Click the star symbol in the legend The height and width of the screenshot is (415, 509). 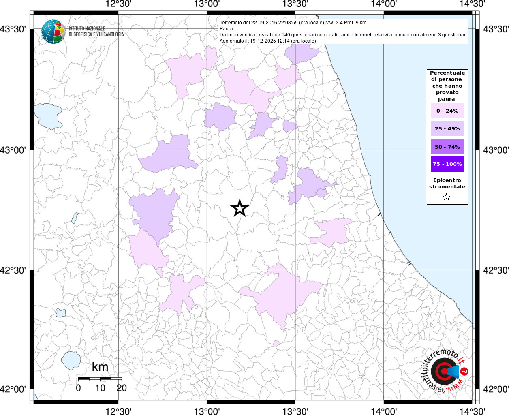447,197
